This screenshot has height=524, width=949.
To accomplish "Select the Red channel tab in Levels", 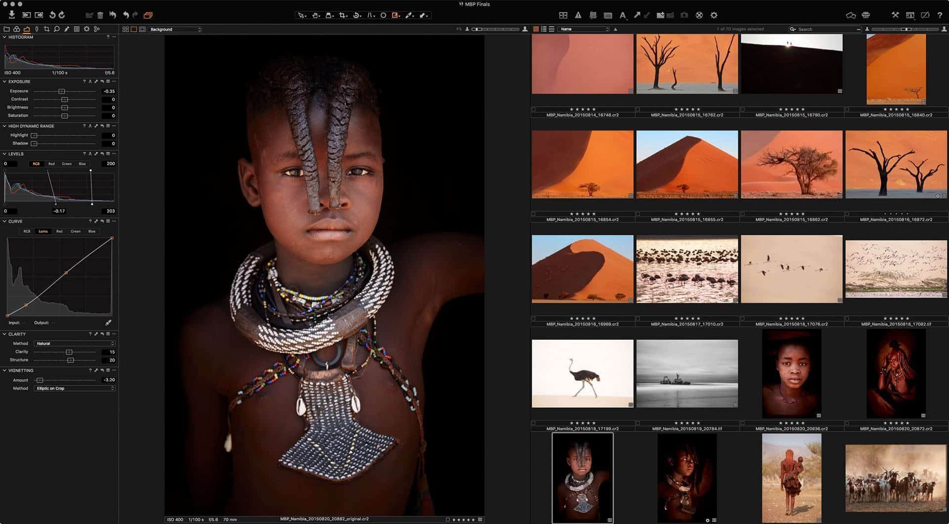I will [x=51, y=164].
